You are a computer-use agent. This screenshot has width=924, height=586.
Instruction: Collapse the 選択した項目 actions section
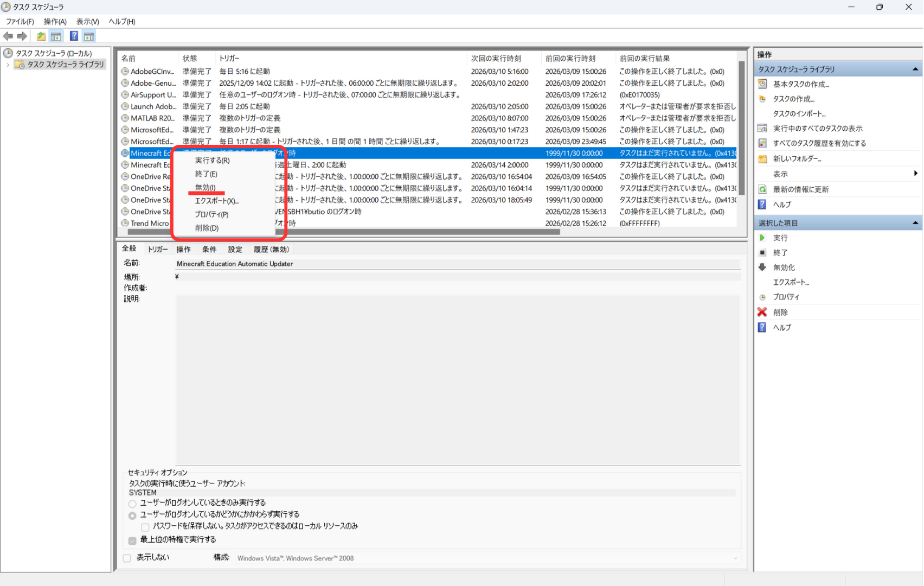click(x=915, y=223)
